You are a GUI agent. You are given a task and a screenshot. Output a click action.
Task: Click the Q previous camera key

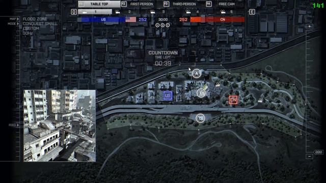coord(74,12)
